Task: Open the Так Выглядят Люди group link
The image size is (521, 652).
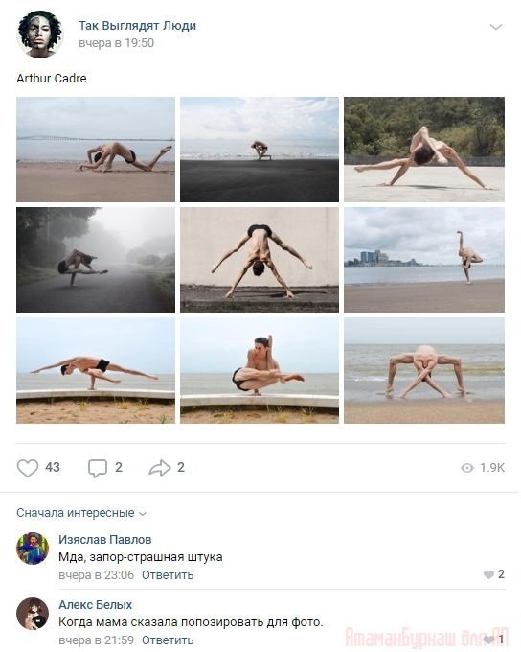Action: pyautogui.click(x=138, y=26)
